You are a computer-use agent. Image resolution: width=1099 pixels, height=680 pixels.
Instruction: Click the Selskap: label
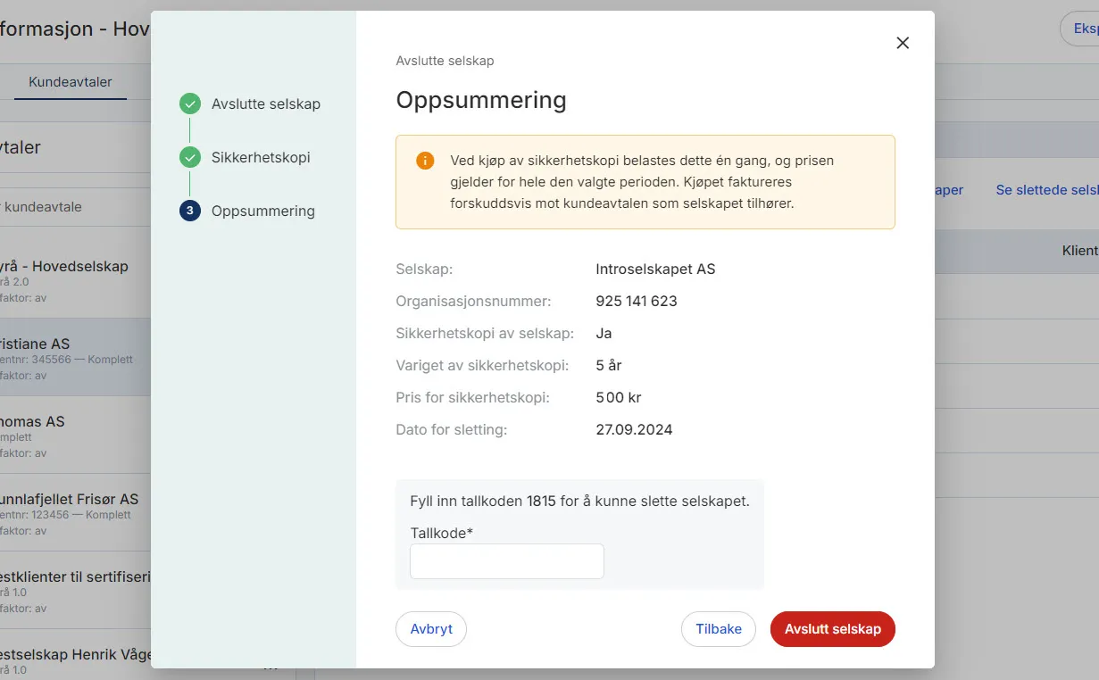pos(424,269)
